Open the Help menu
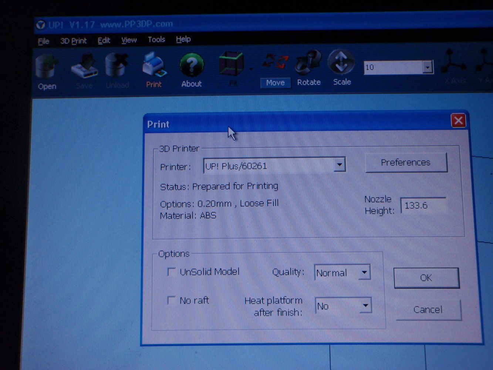Screen dimensions: 493x370 [183, 39]
